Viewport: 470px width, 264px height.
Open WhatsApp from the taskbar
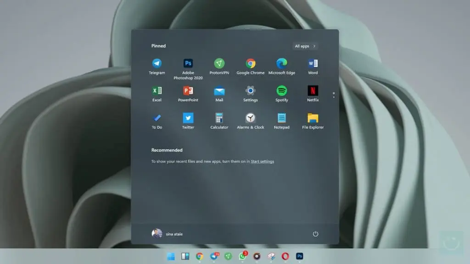(242, 257)
